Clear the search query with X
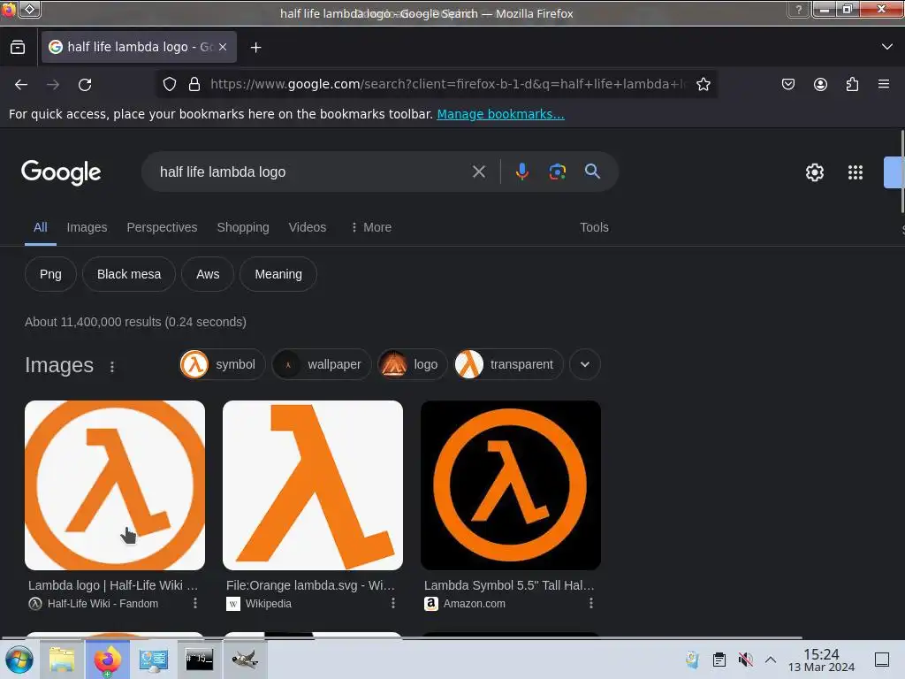Screen dimensions: 905x679 click(x=478, y=172)
